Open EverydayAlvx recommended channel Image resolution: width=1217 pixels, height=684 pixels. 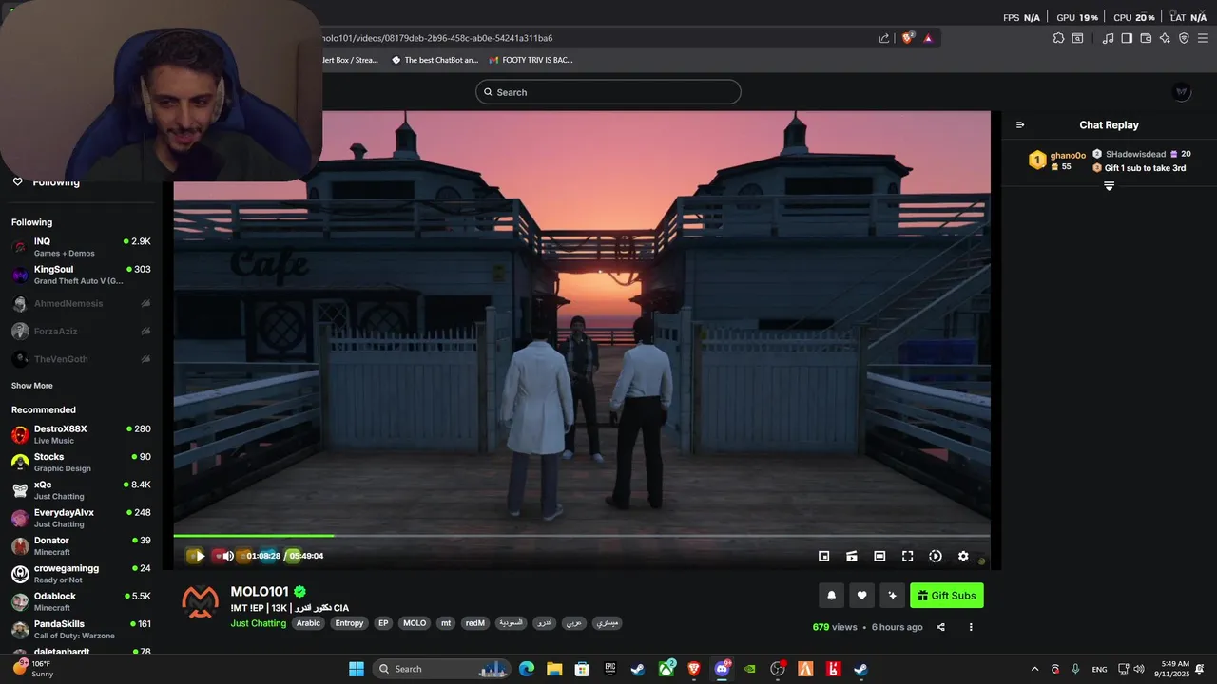[x=81, y=518]
